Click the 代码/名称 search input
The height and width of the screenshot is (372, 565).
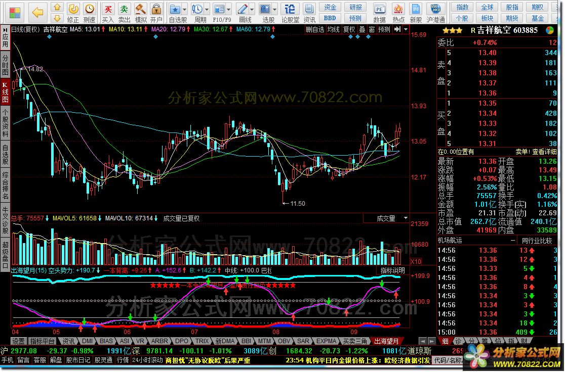448,360
